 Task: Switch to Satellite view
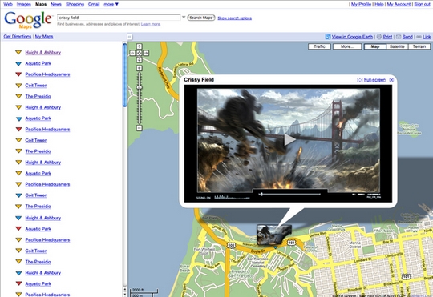[x=397, y=46]
